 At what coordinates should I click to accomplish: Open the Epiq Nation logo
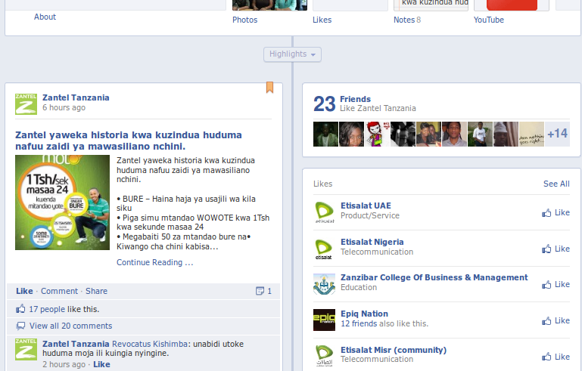(x=324, y=320)
